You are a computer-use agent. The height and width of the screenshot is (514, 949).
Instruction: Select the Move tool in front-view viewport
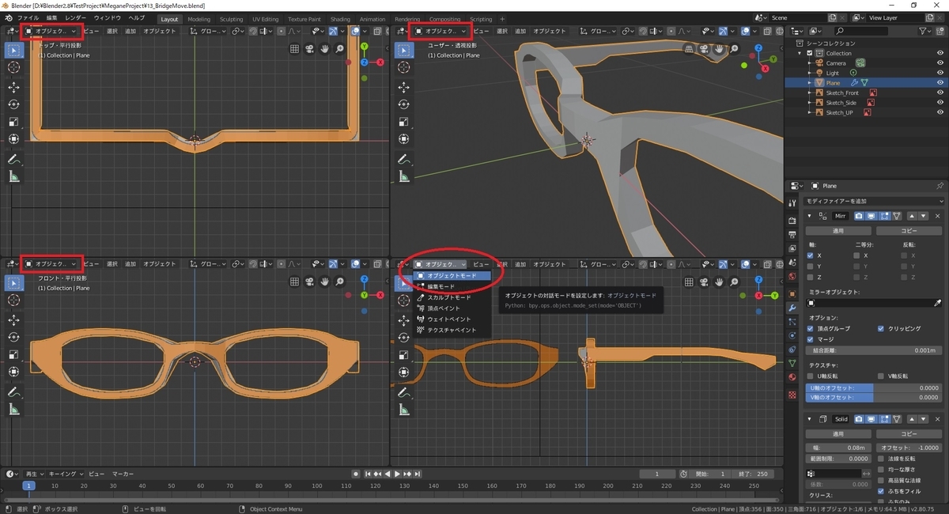pyautogui.click(x=13, y=319)
